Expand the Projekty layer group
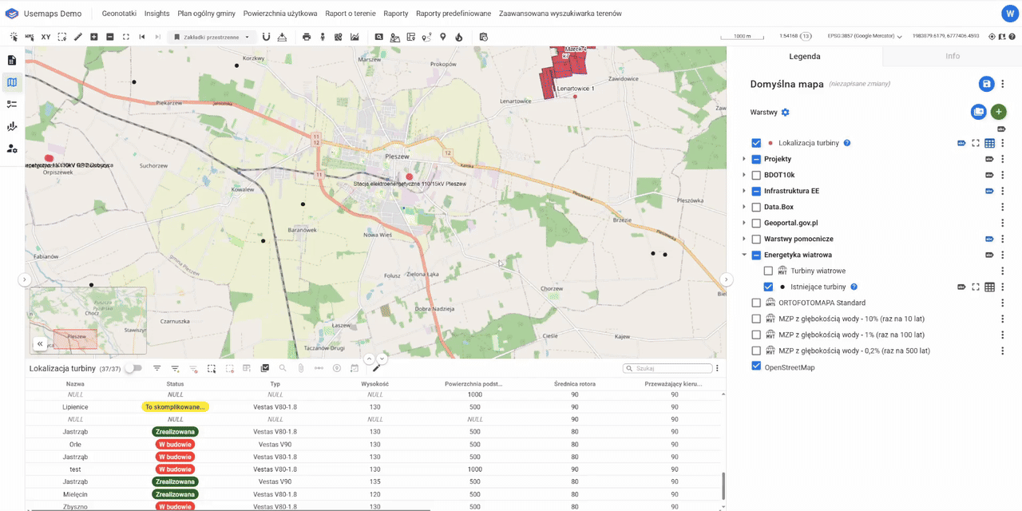 coord(744,159)
